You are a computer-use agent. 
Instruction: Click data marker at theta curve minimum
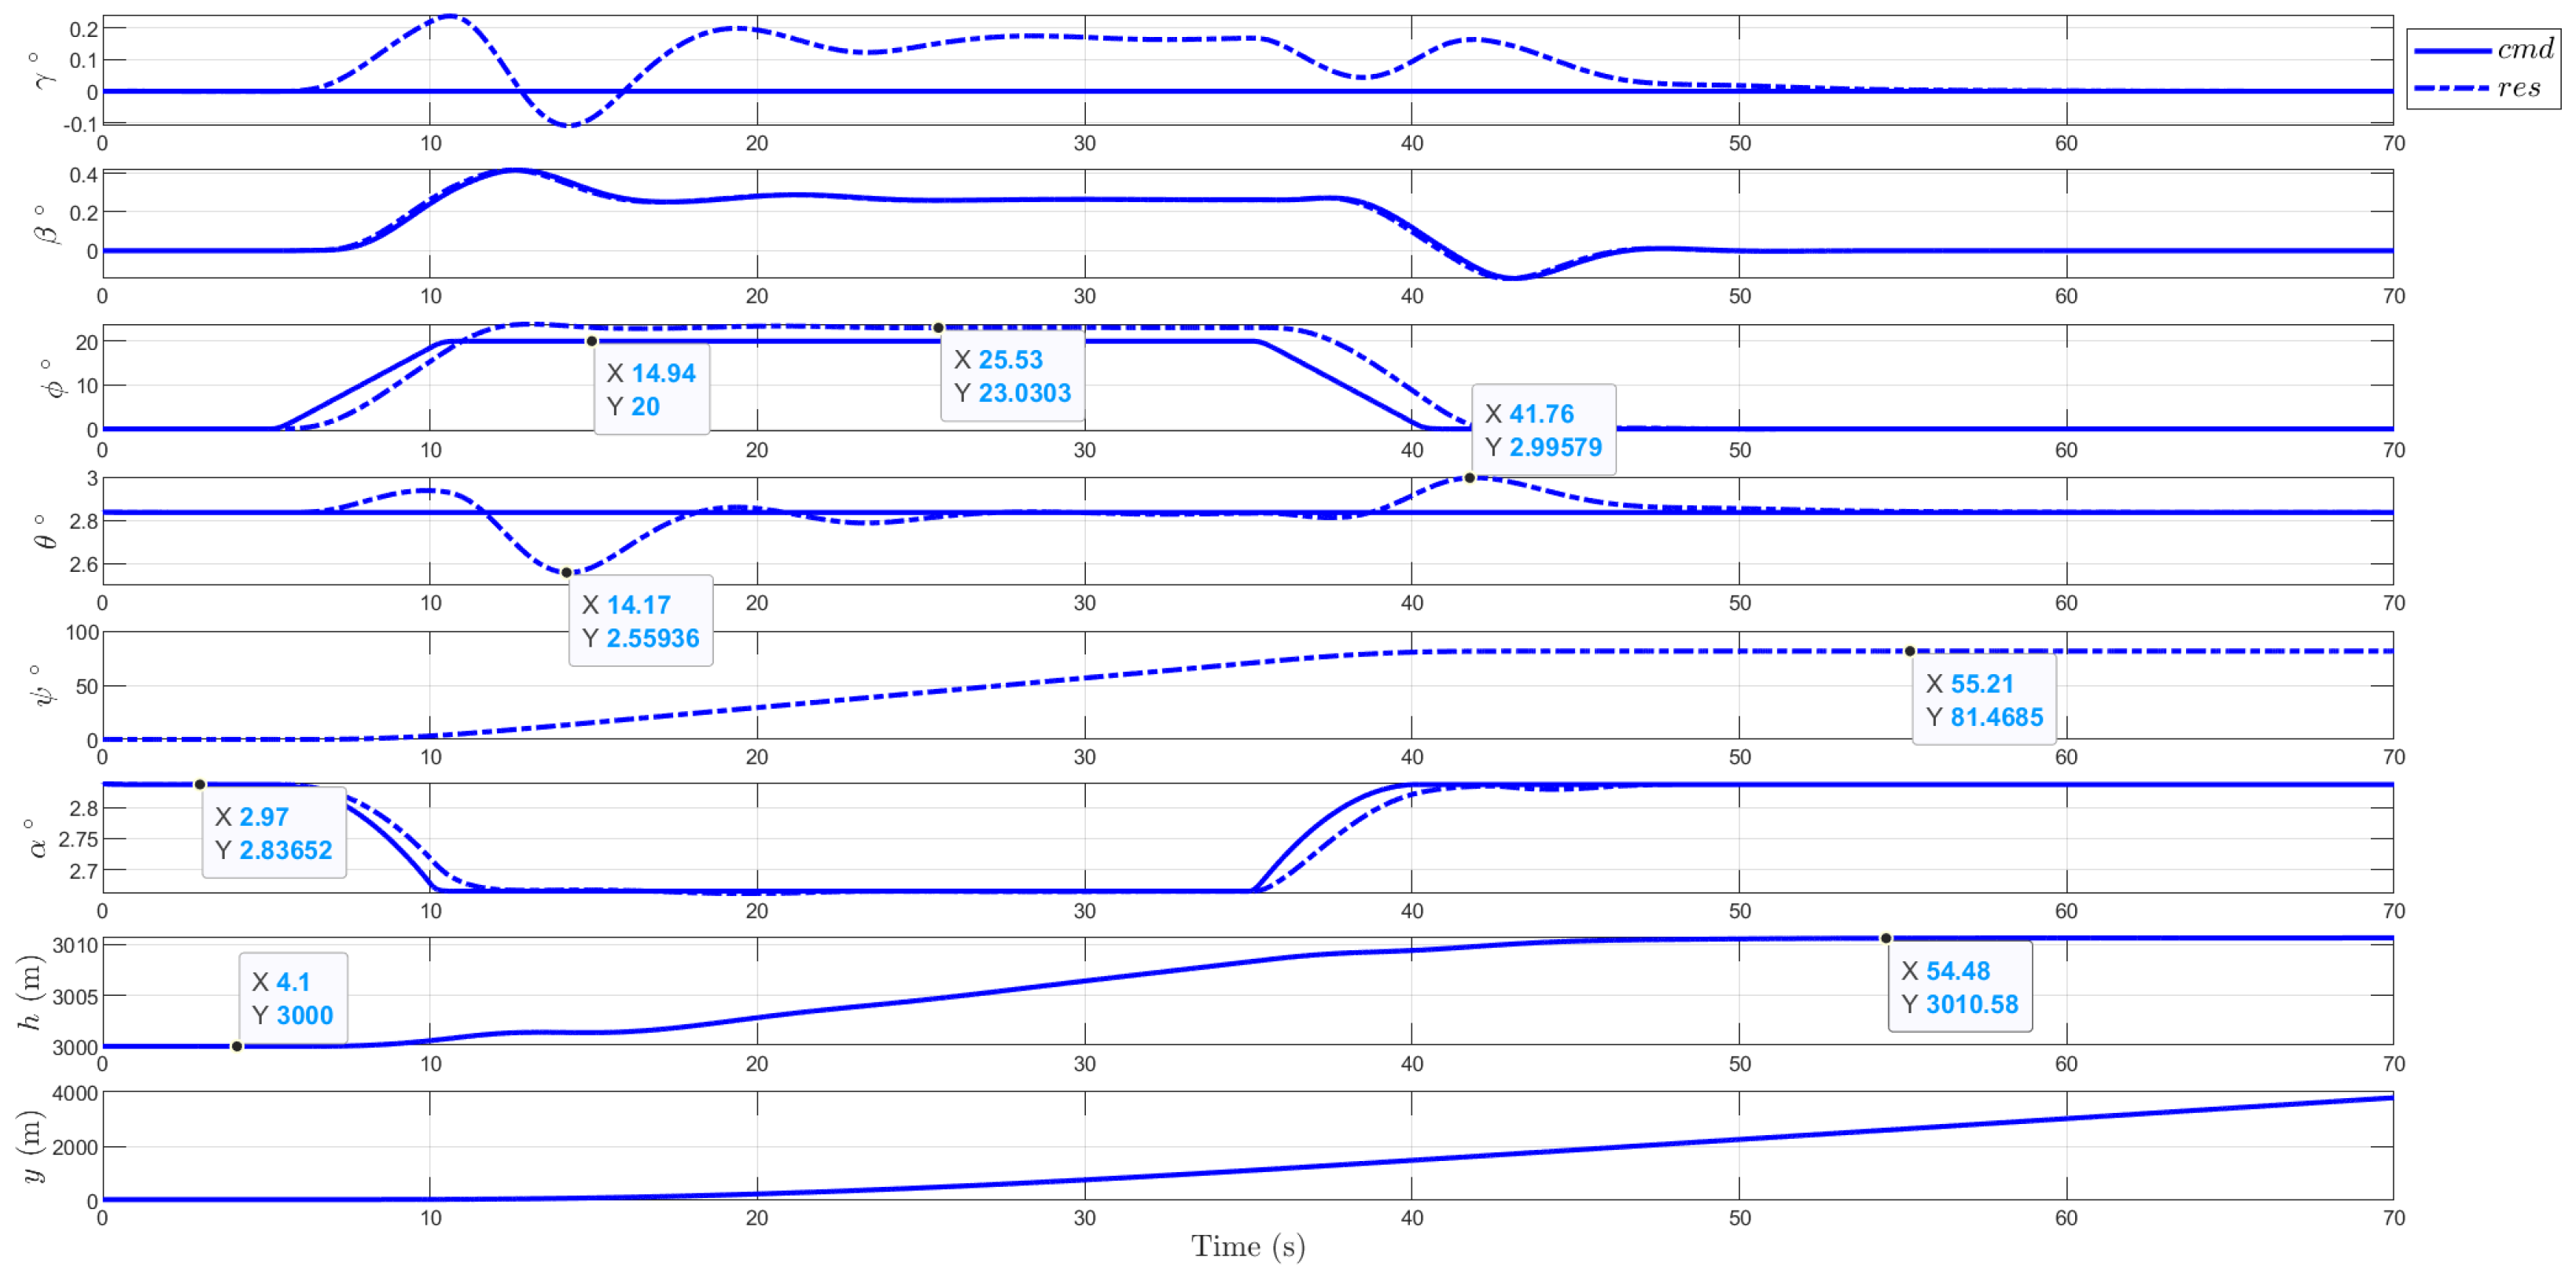(x=567, y=573)
